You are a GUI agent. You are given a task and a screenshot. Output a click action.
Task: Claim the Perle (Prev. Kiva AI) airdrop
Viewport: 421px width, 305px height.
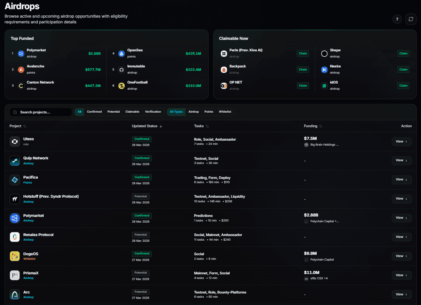303,54
